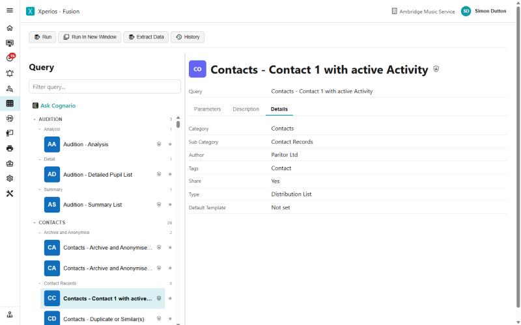Collapse the CONTACTS category

(35, 222)
